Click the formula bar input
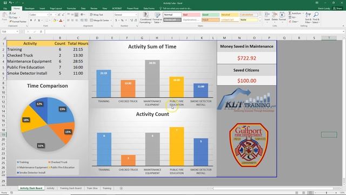Screen dimensions: 346x195 (194, 31)
